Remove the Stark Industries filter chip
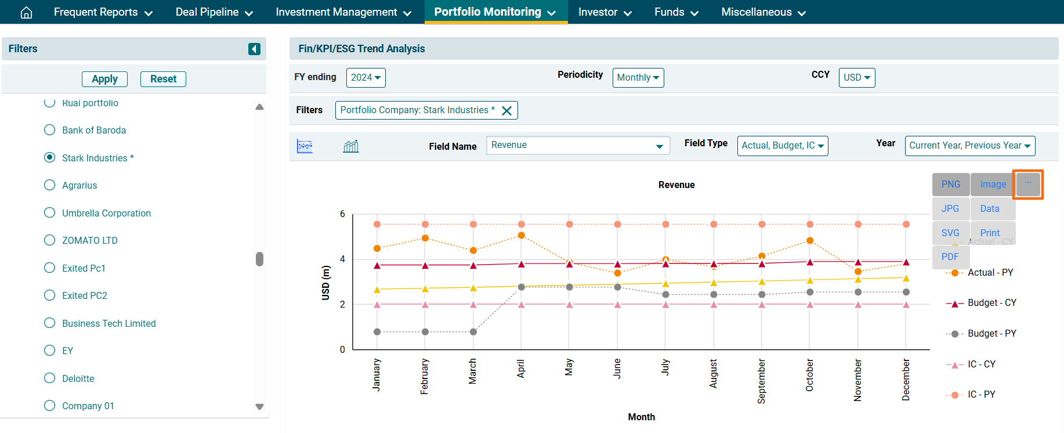Image resolution: width=1064 pixels, height=433 pixels. tap(506, 111)
